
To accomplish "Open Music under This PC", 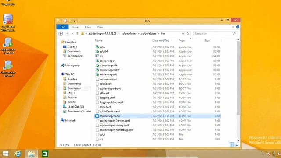I will 71,93.
